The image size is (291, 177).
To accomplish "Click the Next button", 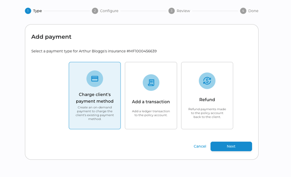I will (x=231, y=146).
